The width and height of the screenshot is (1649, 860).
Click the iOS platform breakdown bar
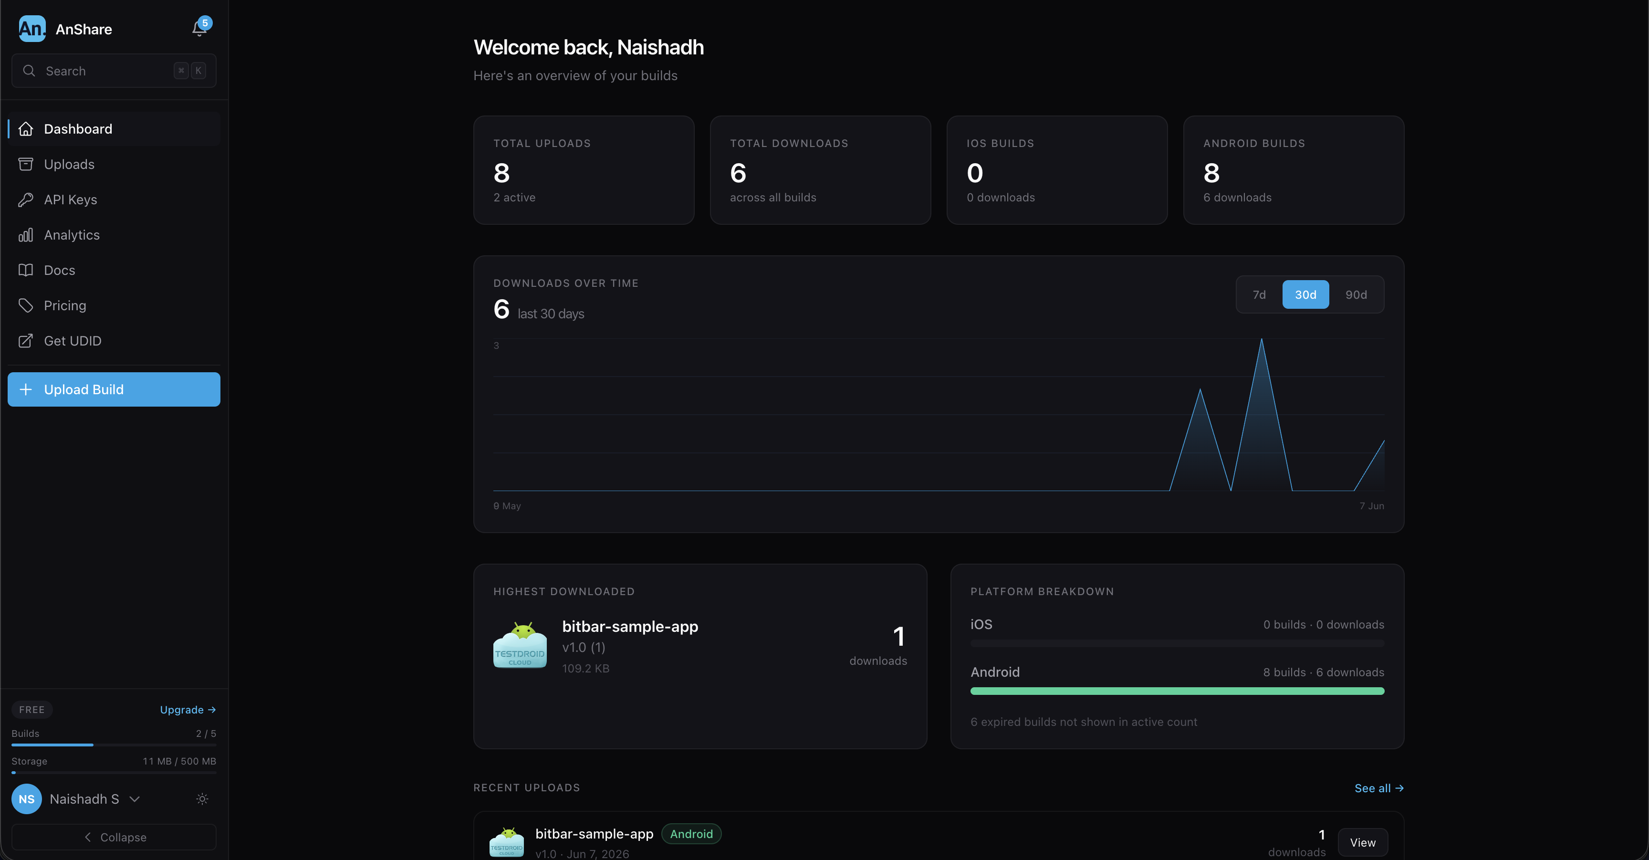click(1177, 643)
